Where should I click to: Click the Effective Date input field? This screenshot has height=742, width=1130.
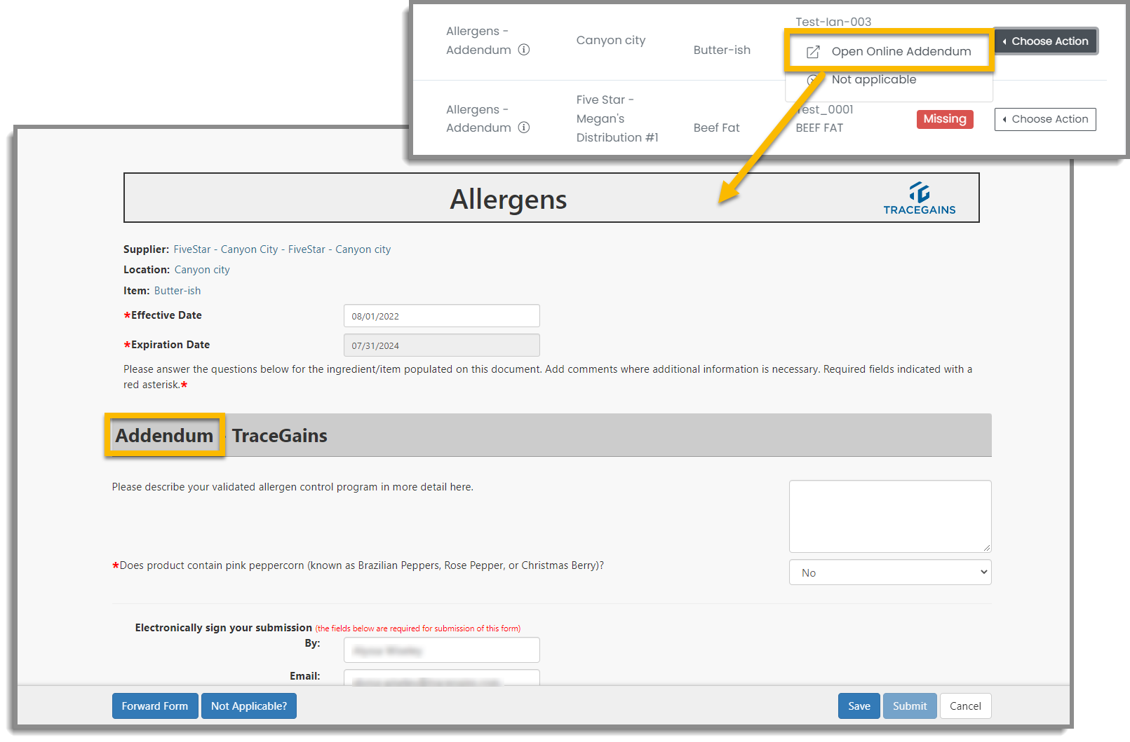coord(442,316)
